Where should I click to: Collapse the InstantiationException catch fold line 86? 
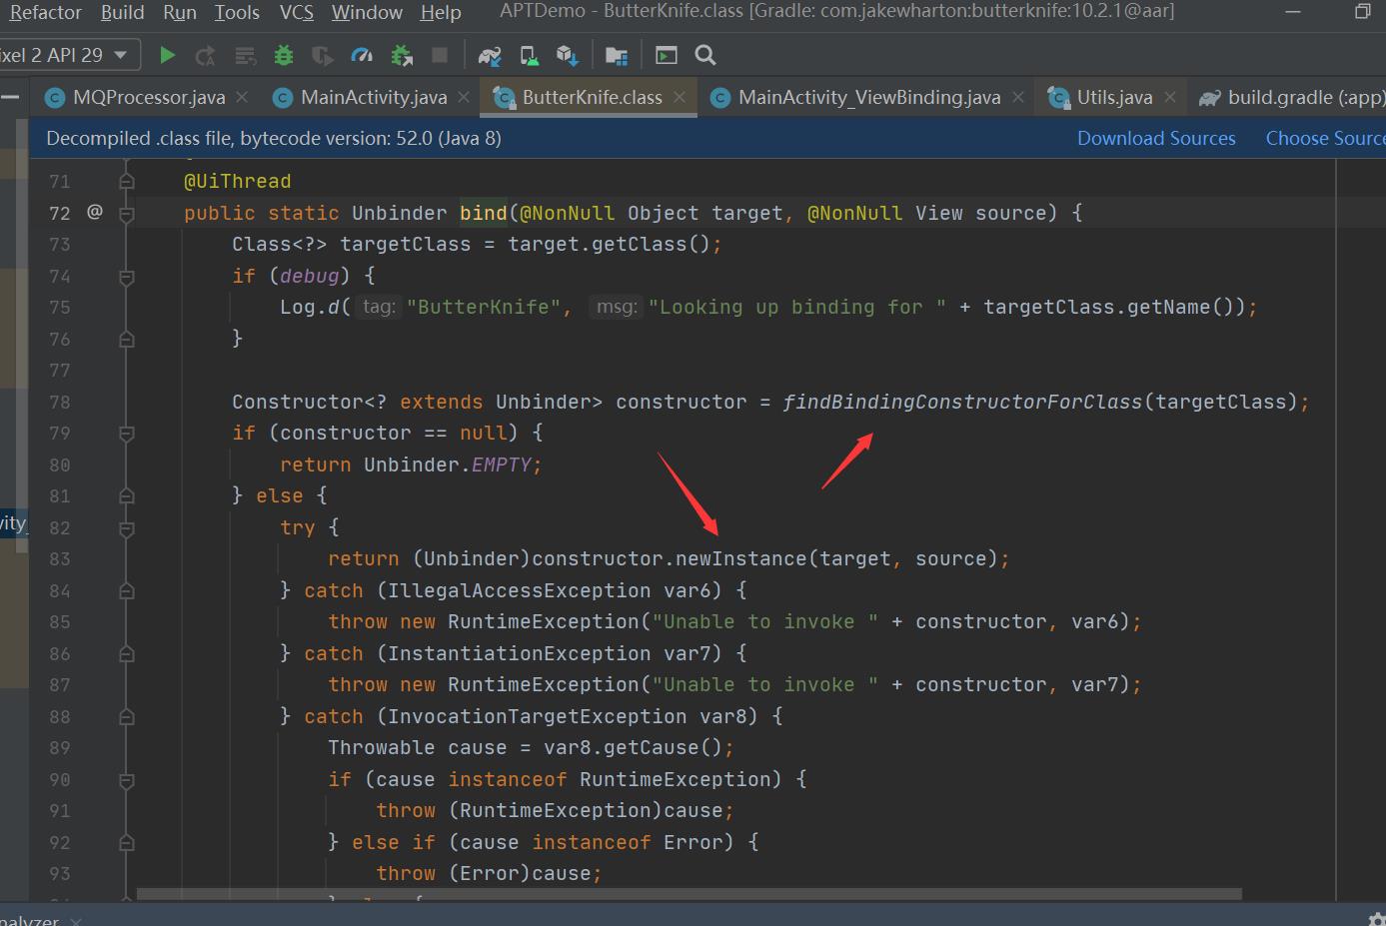click(127, 654)
